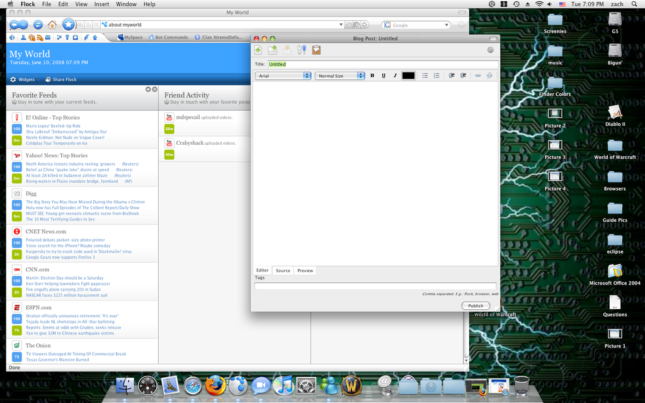
Task: Open the People sidebar icon
Action: click(23, 37)
